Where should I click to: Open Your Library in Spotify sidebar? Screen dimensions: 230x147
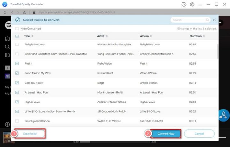pyautogui.click(x=7, y=55)
